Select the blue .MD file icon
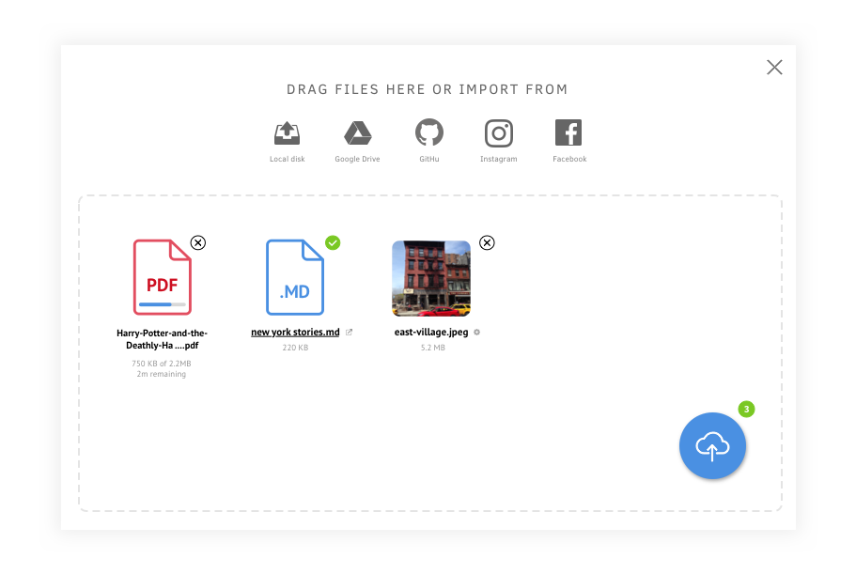856x574 pixels. point(295,276)
